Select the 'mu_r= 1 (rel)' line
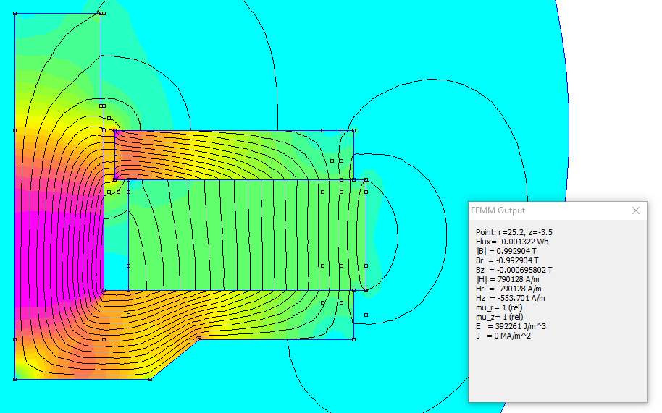 coord(500,307)
